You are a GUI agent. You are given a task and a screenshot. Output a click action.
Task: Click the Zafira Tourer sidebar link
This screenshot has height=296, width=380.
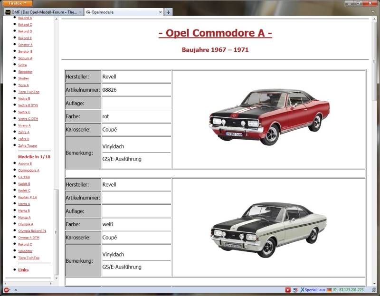[28, 146]
